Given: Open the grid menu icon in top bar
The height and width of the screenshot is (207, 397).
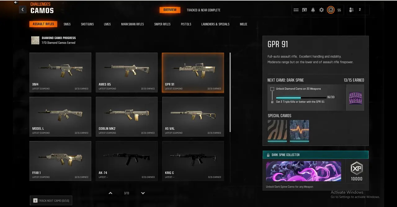Looking at the screenshot, I should click(x=296, y=10).
